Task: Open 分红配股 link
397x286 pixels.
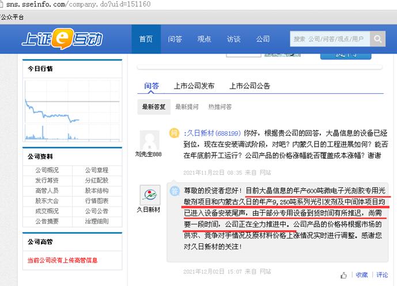Action: tap(97, 180)
